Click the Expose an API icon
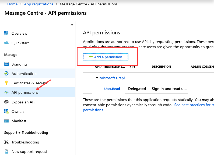The width and height of the screenshot is (214, 155). coord(6,102)
